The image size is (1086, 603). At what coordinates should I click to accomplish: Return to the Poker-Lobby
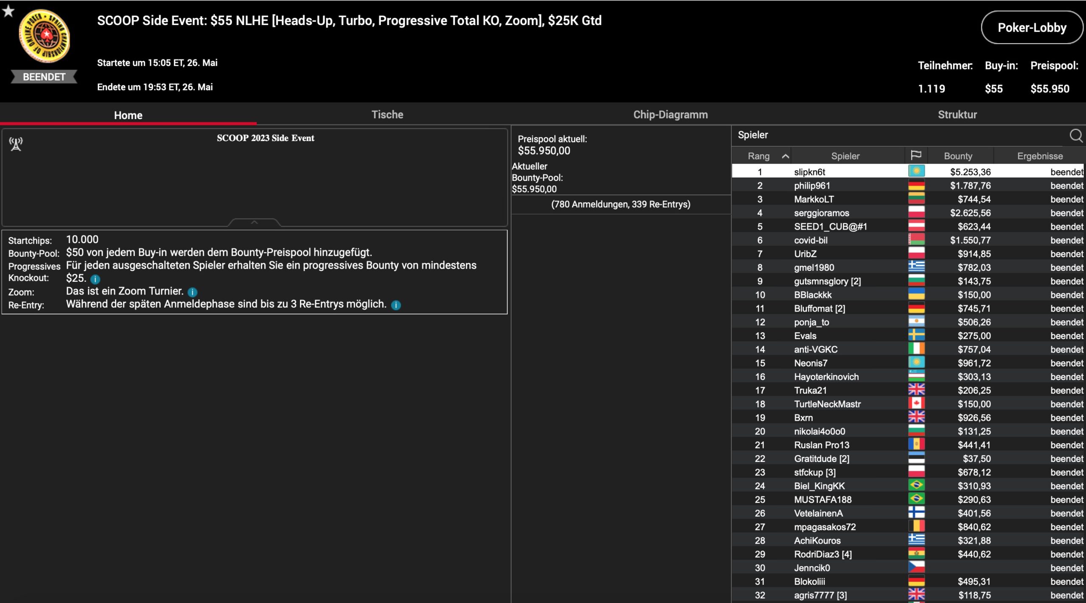(1032, 28)
